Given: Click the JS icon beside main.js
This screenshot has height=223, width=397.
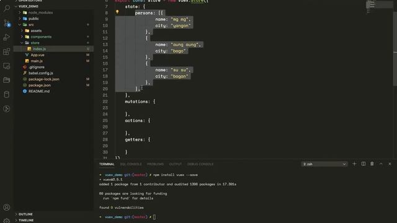Looking at the screenshot, I should (x=27, y=61).
